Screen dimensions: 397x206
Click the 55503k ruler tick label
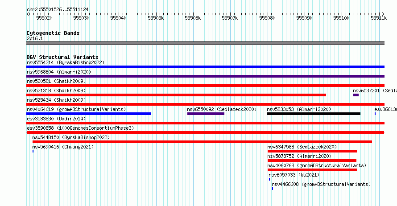coord(81,18)
